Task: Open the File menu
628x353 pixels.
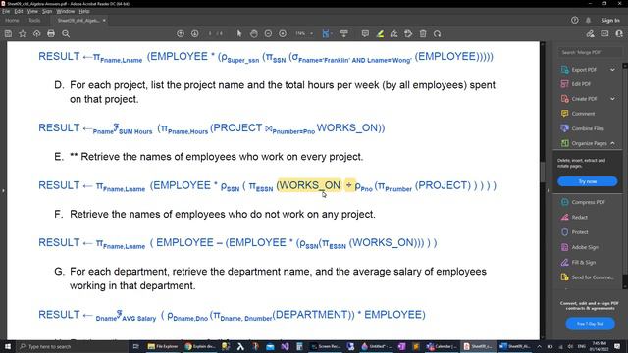Action: point(6,11)
